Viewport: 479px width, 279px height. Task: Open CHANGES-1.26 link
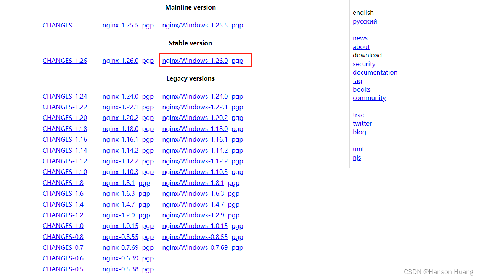[x=65, y=61]
